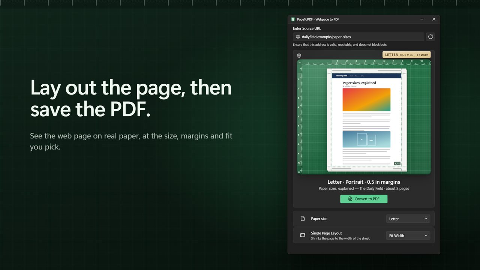
Task: Click 'Letter · Portrait · 0.5 in margins' text
Action: [364, 182]
